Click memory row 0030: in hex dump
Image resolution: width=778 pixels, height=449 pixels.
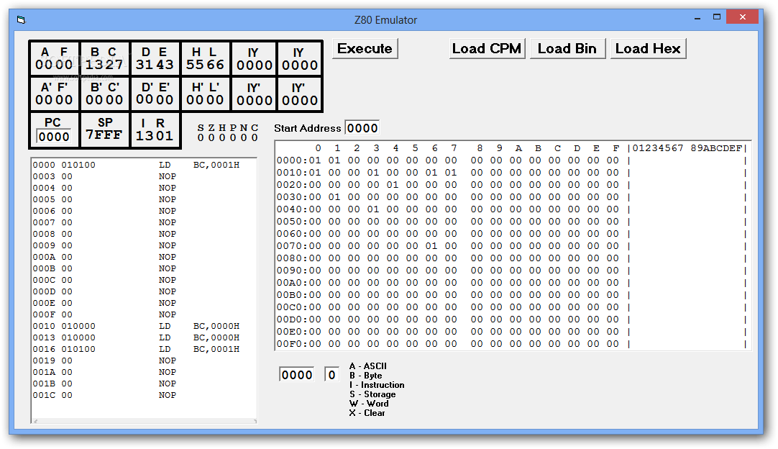(x=511, y=197)
